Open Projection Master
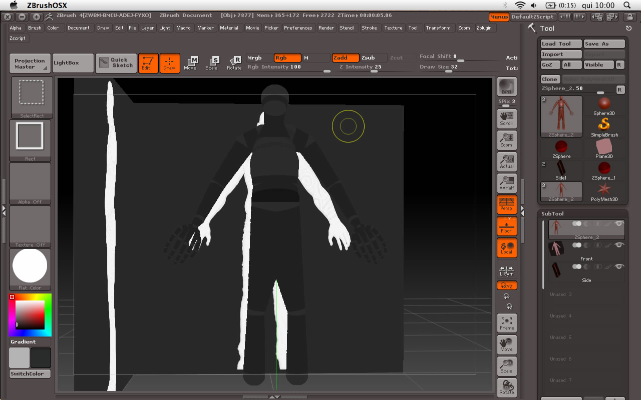 tap(30, 63)
